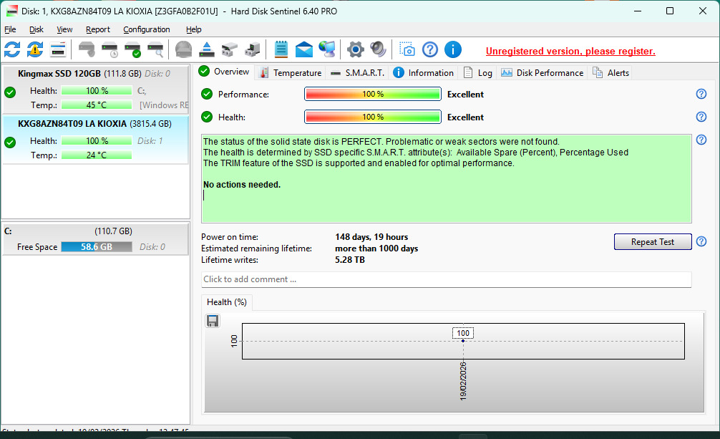Click the Health 100 % gradient bar in Overview

(x=372, y=117)
